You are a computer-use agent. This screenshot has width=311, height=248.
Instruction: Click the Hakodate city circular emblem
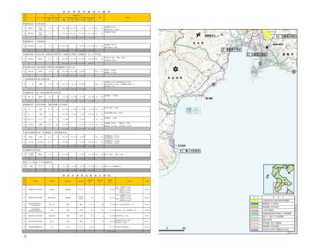coord(288,47)
